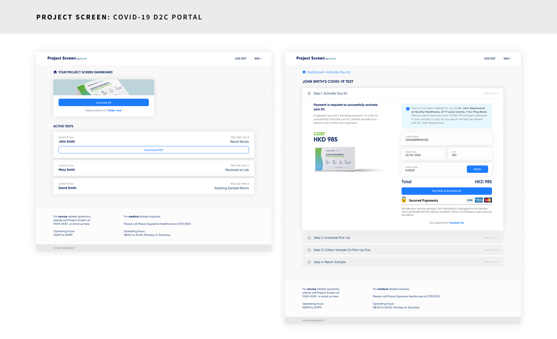Toggle the Step 4 Return Sample checkmark
Image resolution: width=557 pixels, height=339 pixels.
click(309, 262)
